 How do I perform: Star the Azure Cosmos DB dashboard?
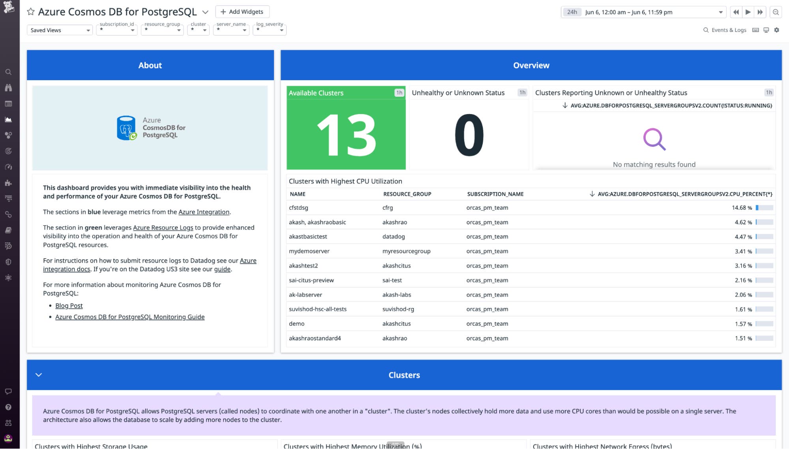(30, 12)
